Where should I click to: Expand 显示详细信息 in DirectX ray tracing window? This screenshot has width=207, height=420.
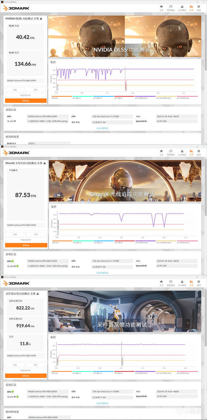coord(102,273)
